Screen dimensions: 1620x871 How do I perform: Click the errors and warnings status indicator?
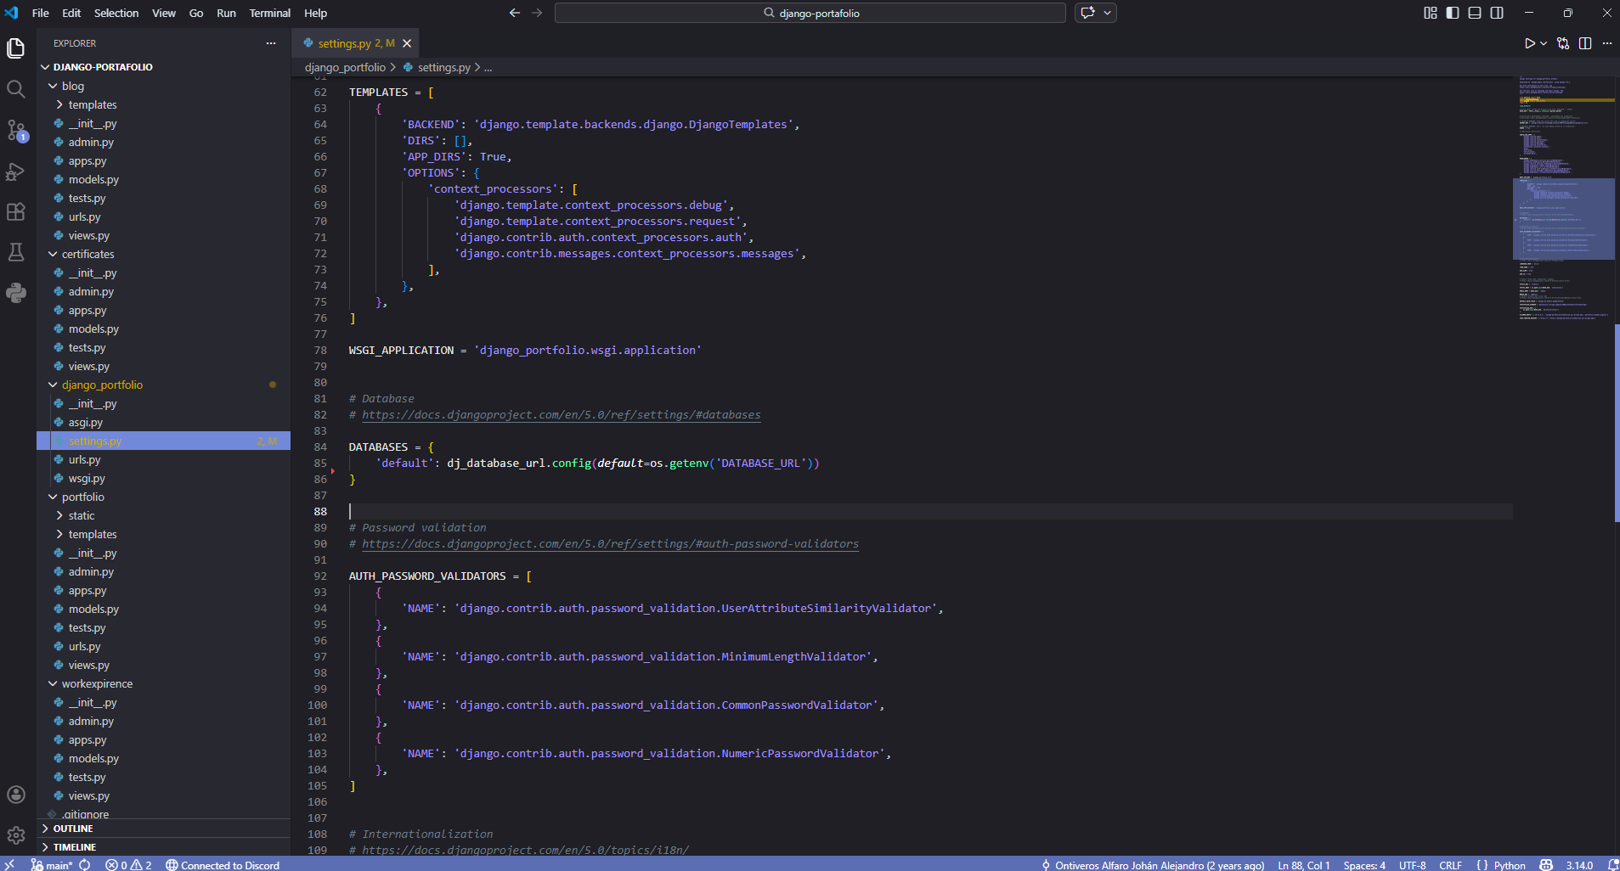128,865
